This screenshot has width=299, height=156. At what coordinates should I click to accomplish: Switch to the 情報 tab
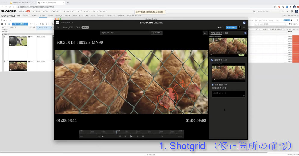tap(227, 33)
